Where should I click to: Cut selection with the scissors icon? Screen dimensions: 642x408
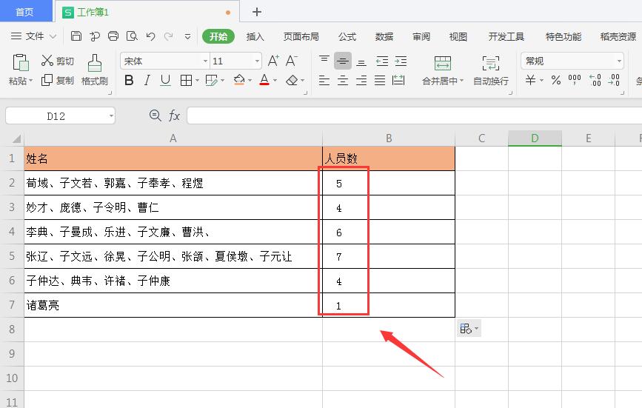(47, 61)
